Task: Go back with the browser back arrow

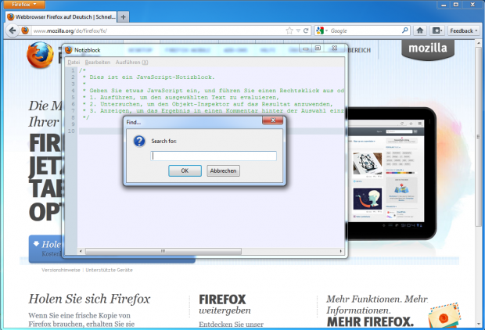Action: click(x=13, y=30)
